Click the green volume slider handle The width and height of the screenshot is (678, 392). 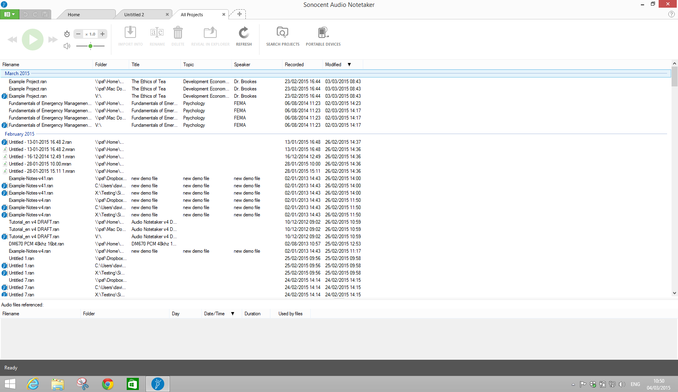click(x=90, y=46)
